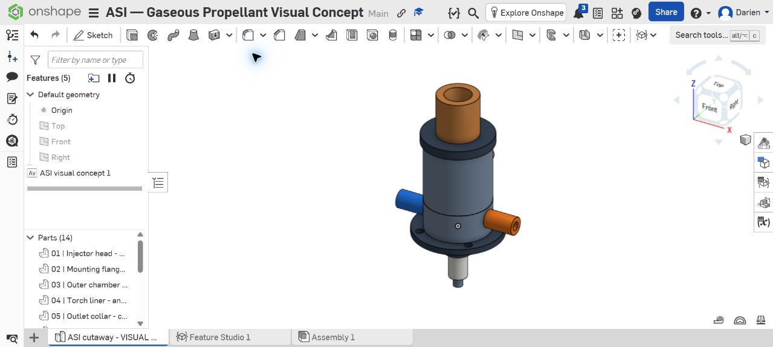The width and height of the screenshot is (773, 347).
Task: Select the Linear pattern tool
Action: [416, 36]
